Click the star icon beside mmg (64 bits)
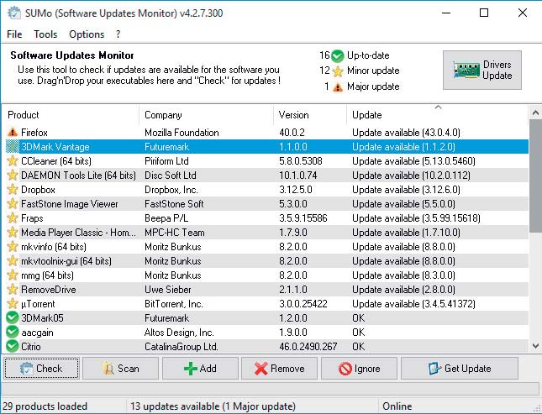The height and width of the screenshot is (414, 542). click(13, 275)
